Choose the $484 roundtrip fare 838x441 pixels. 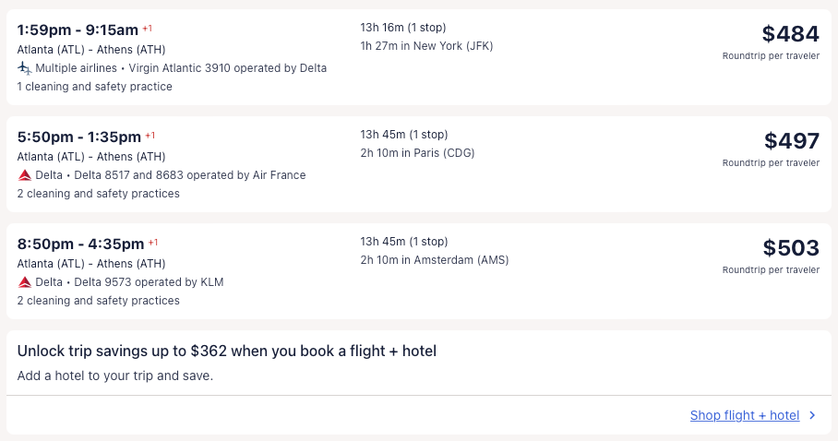pyautogui.click(x=790, y=35)
